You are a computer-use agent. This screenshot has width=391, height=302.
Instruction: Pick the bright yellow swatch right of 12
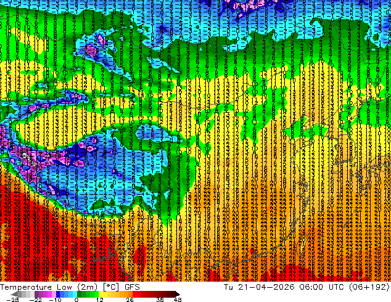(x=101, y=294)
